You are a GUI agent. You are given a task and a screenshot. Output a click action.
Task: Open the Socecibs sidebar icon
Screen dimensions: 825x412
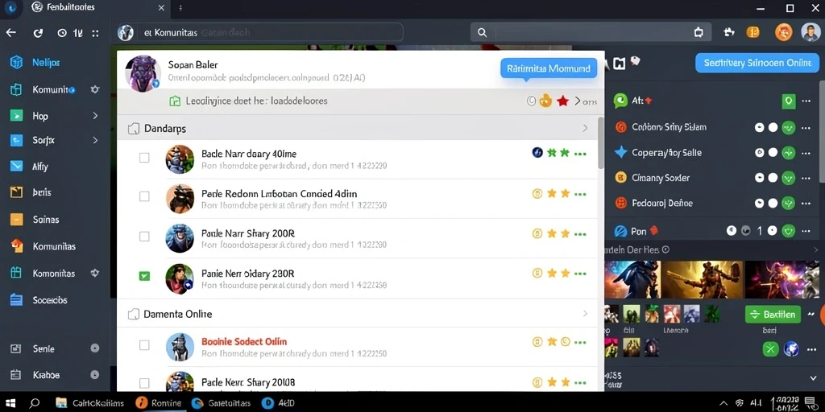coord(16,300)
